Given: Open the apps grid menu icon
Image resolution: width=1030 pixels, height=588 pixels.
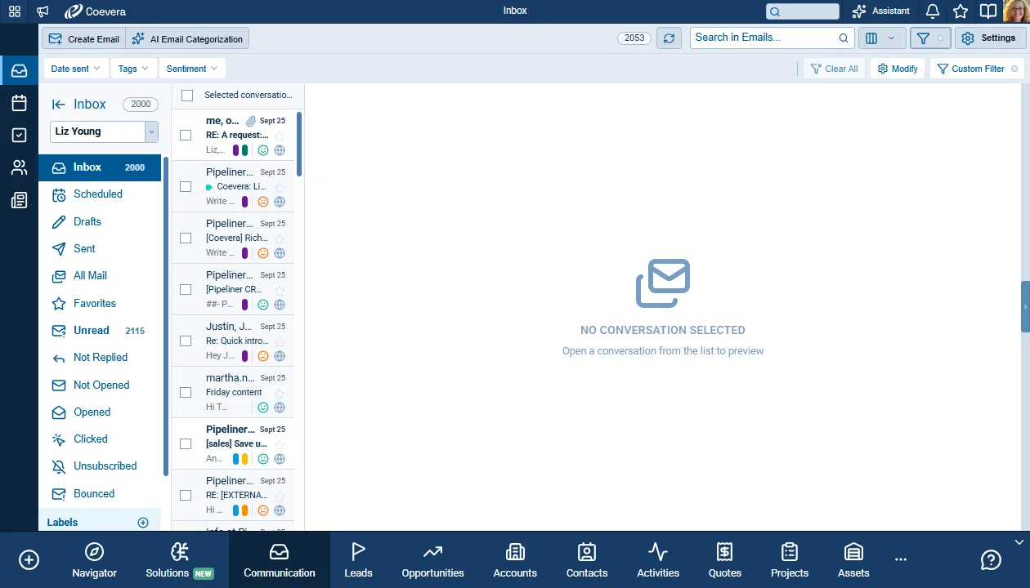Looking at the screenshot, I should pyautogui.click(x=15, y=11).
